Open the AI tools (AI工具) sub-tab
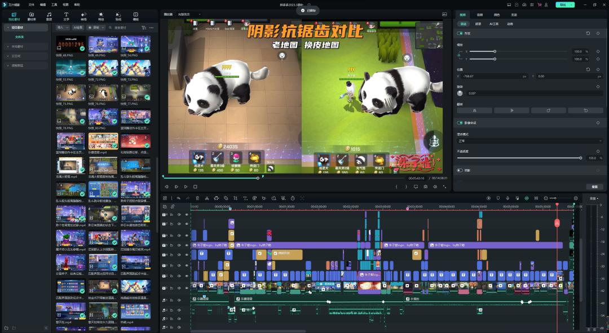The height and width of the screenshot is (333, 609). (x=493, y=24)
